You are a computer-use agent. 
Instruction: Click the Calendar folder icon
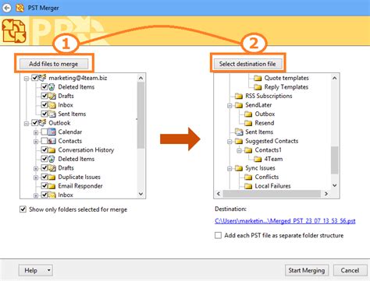click(52, 132)
